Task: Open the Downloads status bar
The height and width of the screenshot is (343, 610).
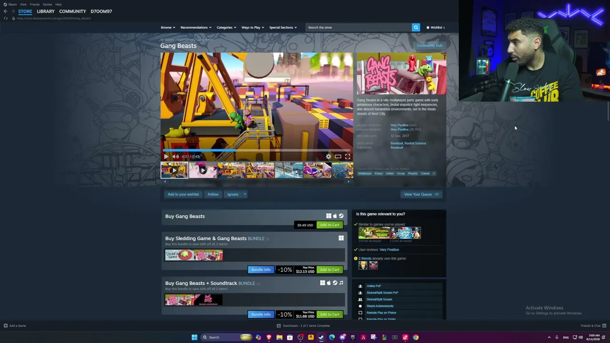Action: pos(304,326)
